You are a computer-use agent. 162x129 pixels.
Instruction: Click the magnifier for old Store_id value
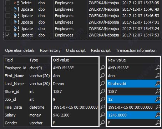coord(102,91)
